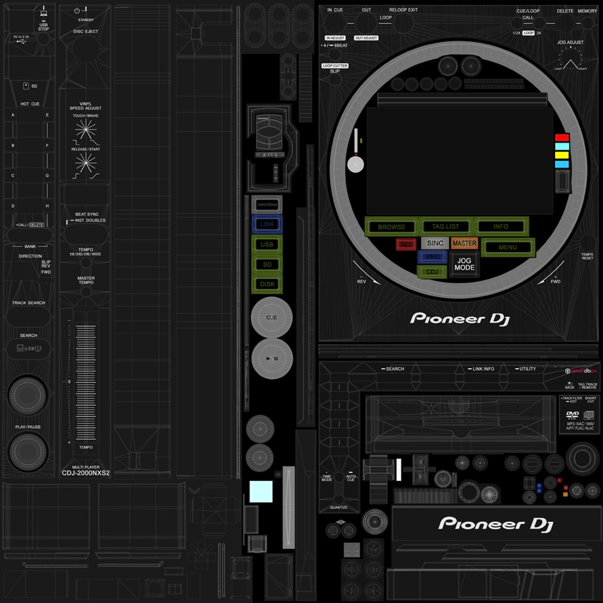Click the LINK INFO label
This screenshot has width=603, height=603.
pyautogui.click(x=484, y=369)
